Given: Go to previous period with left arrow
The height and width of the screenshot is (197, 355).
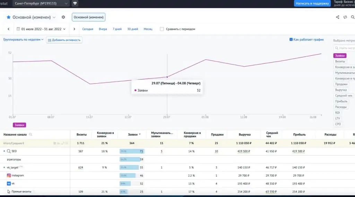Looking at the screenshot, I should (9, 29).
